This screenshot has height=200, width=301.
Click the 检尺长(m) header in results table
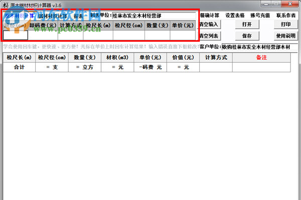pyautogui.click(x=19, y=57)
